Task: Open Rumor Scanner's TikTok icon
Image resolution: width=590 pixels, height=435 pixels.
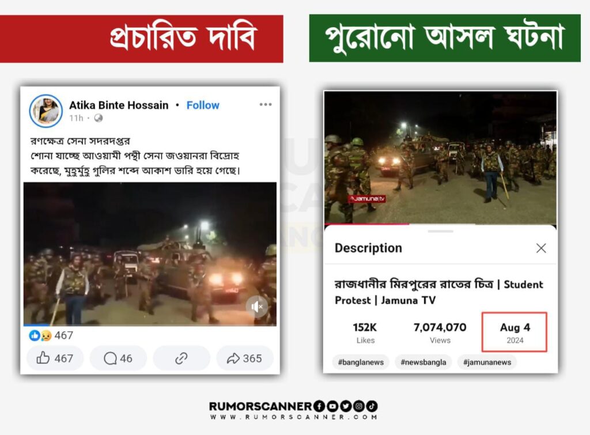Action: tap(372, 406)
